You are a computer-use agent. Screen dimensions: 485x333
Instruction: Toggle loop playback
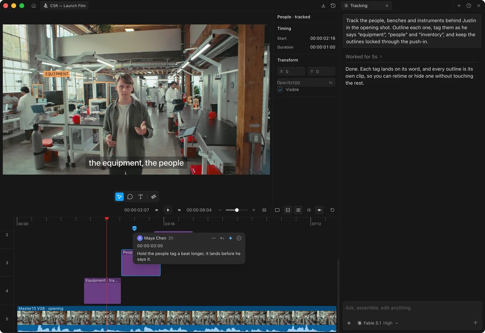pos(309,210)
